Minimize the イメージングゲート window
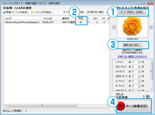 point(139,3)
